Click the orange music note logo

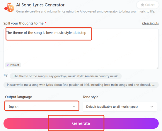pos(9,7)
